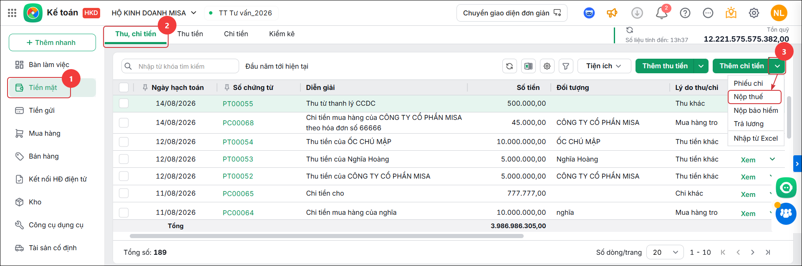The image size is (802, 266).
Task: Choose Nộp bảo hiểm from the menu
Action: click(756, 110)
